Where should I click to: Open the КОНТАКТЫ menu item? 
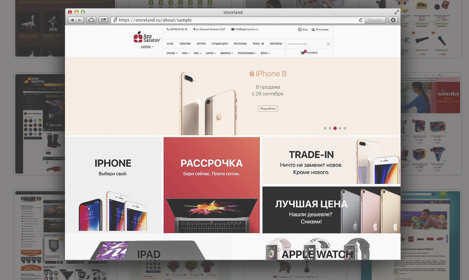(x=276, y=44)
